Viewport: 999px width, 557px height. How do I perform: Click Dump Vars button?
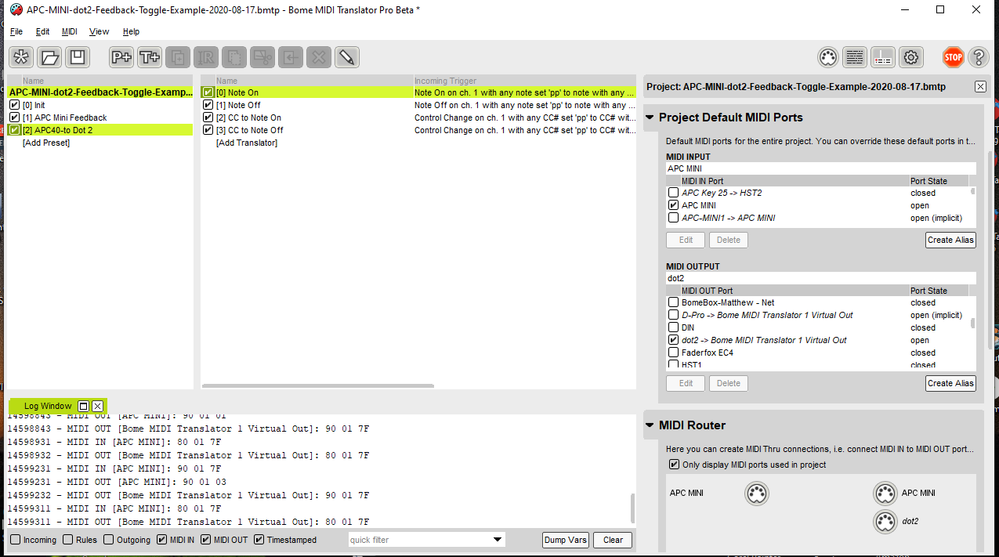pos(565,540)
